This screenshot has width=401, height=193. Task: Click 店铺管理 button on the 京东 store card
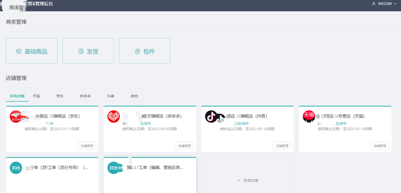coord(87,146)
